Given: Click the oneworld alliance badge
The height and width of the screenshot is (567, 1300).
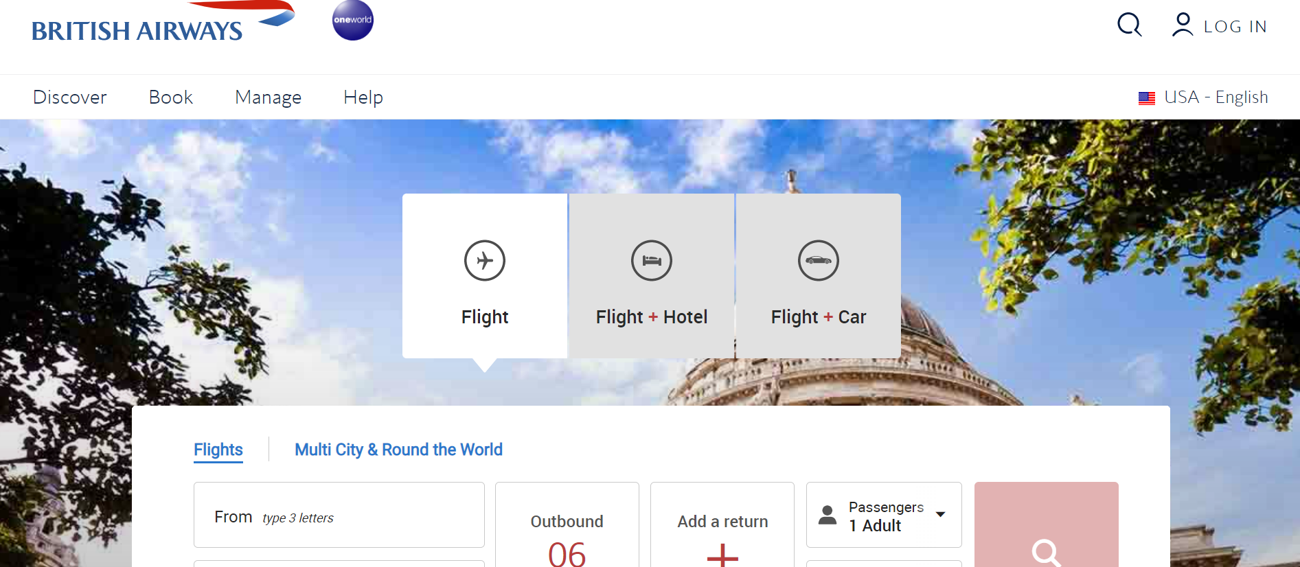Looking at the screenshot, I should (x=352, y=20).
